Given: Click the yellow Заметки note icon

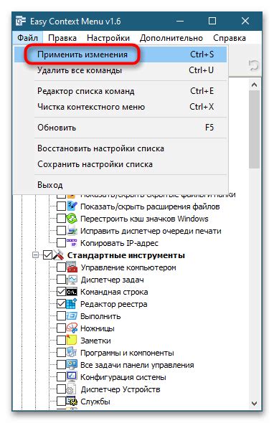Looking at the screenshot, I should click(72, 341).
